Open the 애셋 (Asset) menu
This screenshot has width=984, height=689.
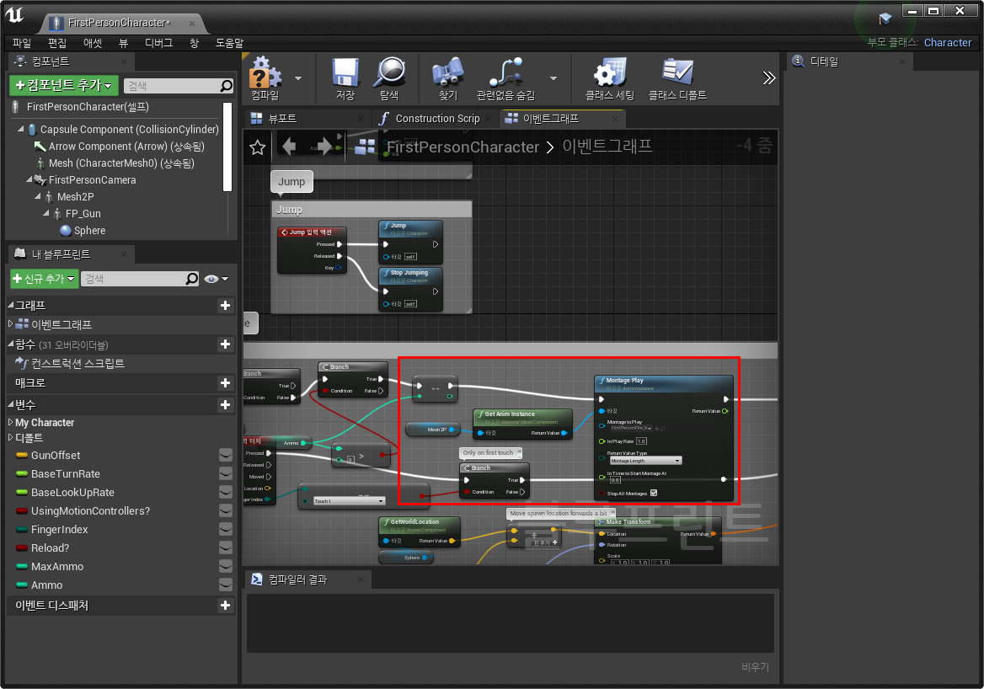(x=93, y=43)
